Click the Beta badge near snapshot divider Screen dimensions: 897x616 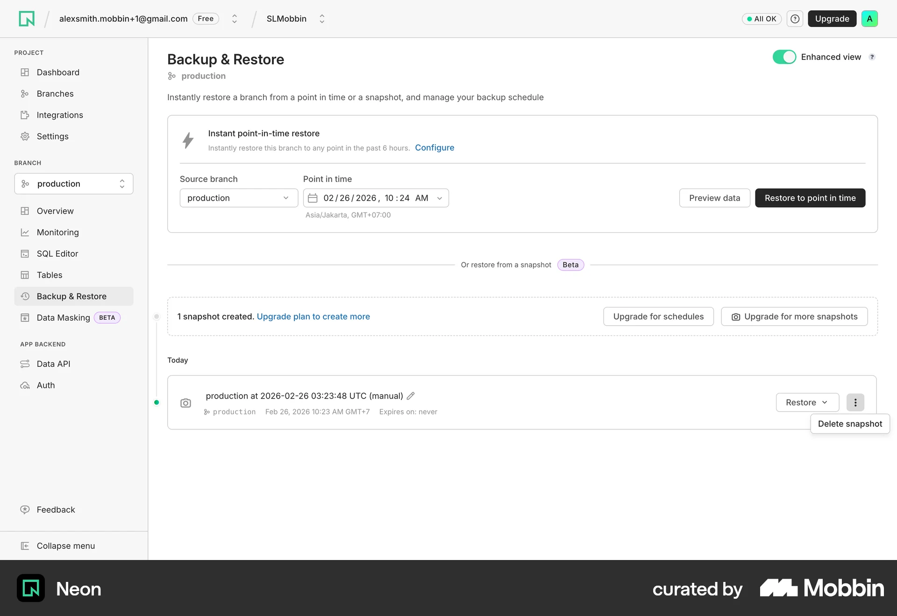pyautogui.click(x=570, y=265)
